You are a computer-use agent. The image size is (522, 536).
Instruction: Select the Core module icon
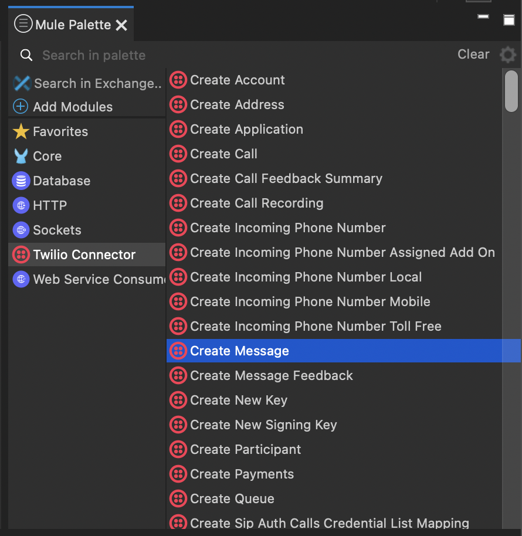(21, 156)
